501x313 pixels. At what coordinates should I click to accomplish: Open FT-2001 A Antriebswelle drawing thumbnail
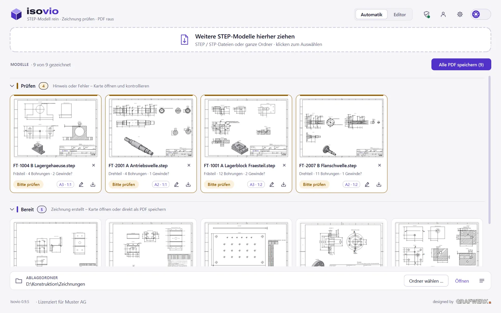coord(151,128)
